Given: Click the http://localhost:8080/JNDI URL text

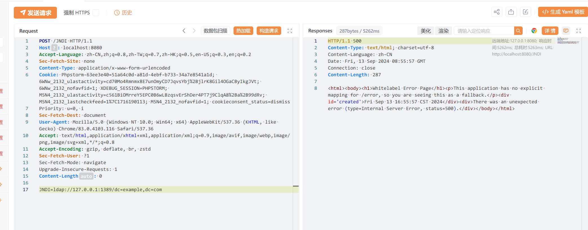Looking at the screenshot, I should tap(516, 54).
